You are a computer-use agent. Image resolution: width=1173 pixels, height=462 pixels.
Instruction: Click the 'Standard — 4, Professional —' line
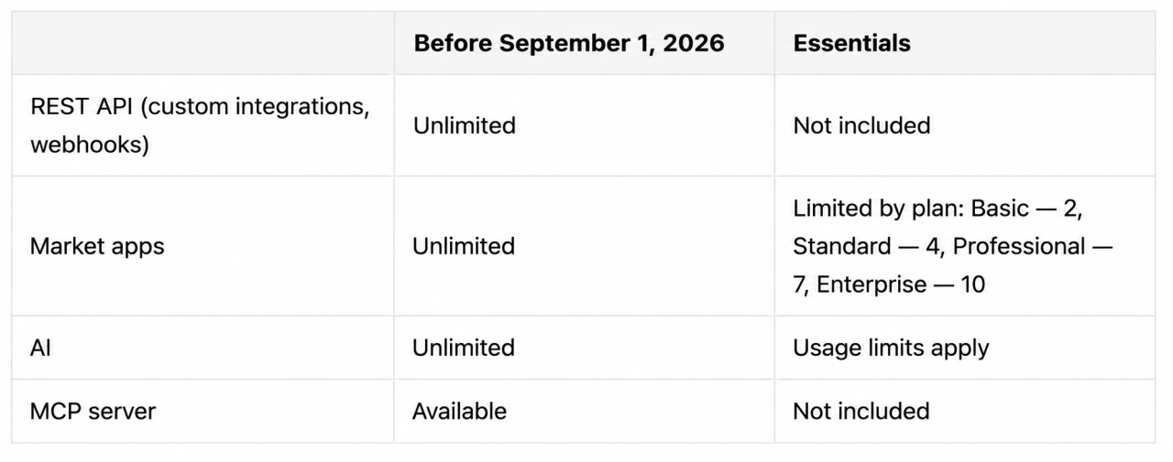point(953,246)
